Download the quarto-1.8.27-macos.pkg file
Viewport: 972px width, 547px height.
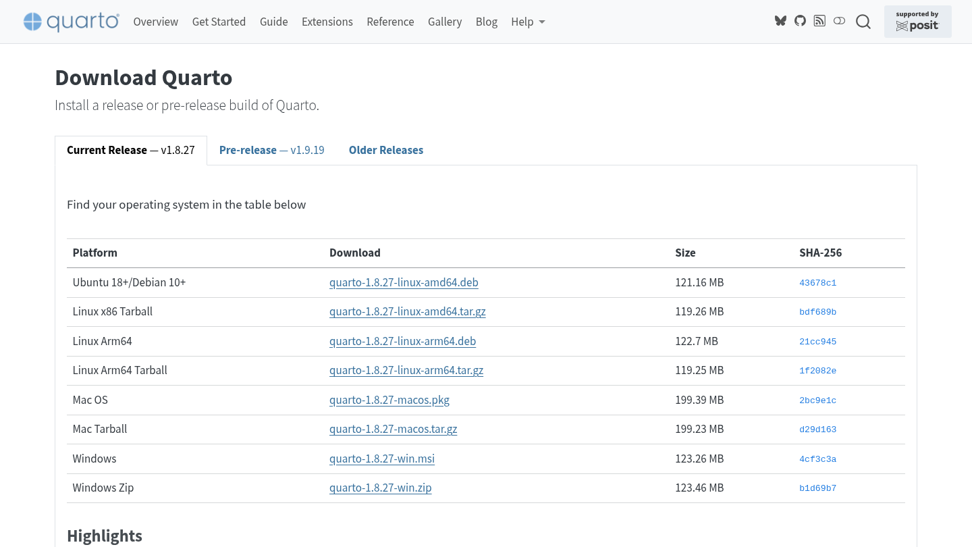pyautogui.click(x=389, y=400)
